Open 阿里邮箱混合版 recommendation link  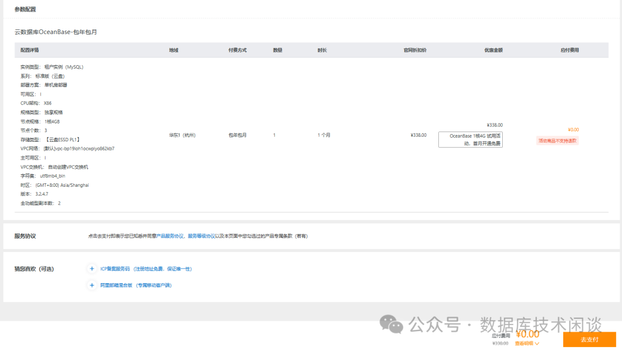[136, 285]
